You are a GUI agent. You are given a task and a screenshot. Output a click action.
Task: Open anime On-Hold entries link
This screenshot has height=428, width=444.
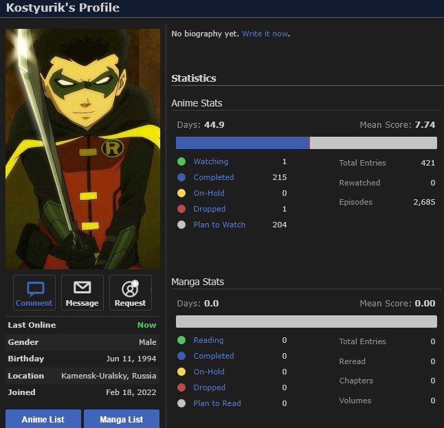[209, 193]
